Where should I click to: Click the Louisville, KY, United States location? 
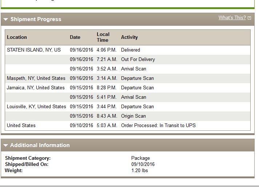(x=36, y=106)
